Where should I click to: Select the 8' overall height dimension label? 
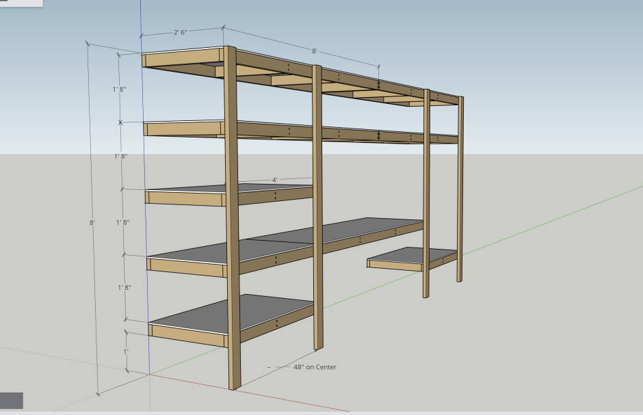[x=92, y=222]
